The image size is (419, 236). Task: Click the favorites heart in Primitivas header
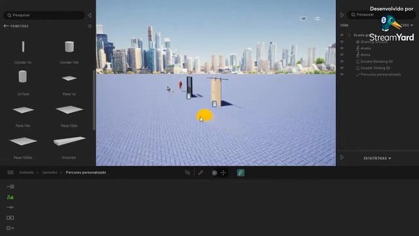[x=90, y=26]
